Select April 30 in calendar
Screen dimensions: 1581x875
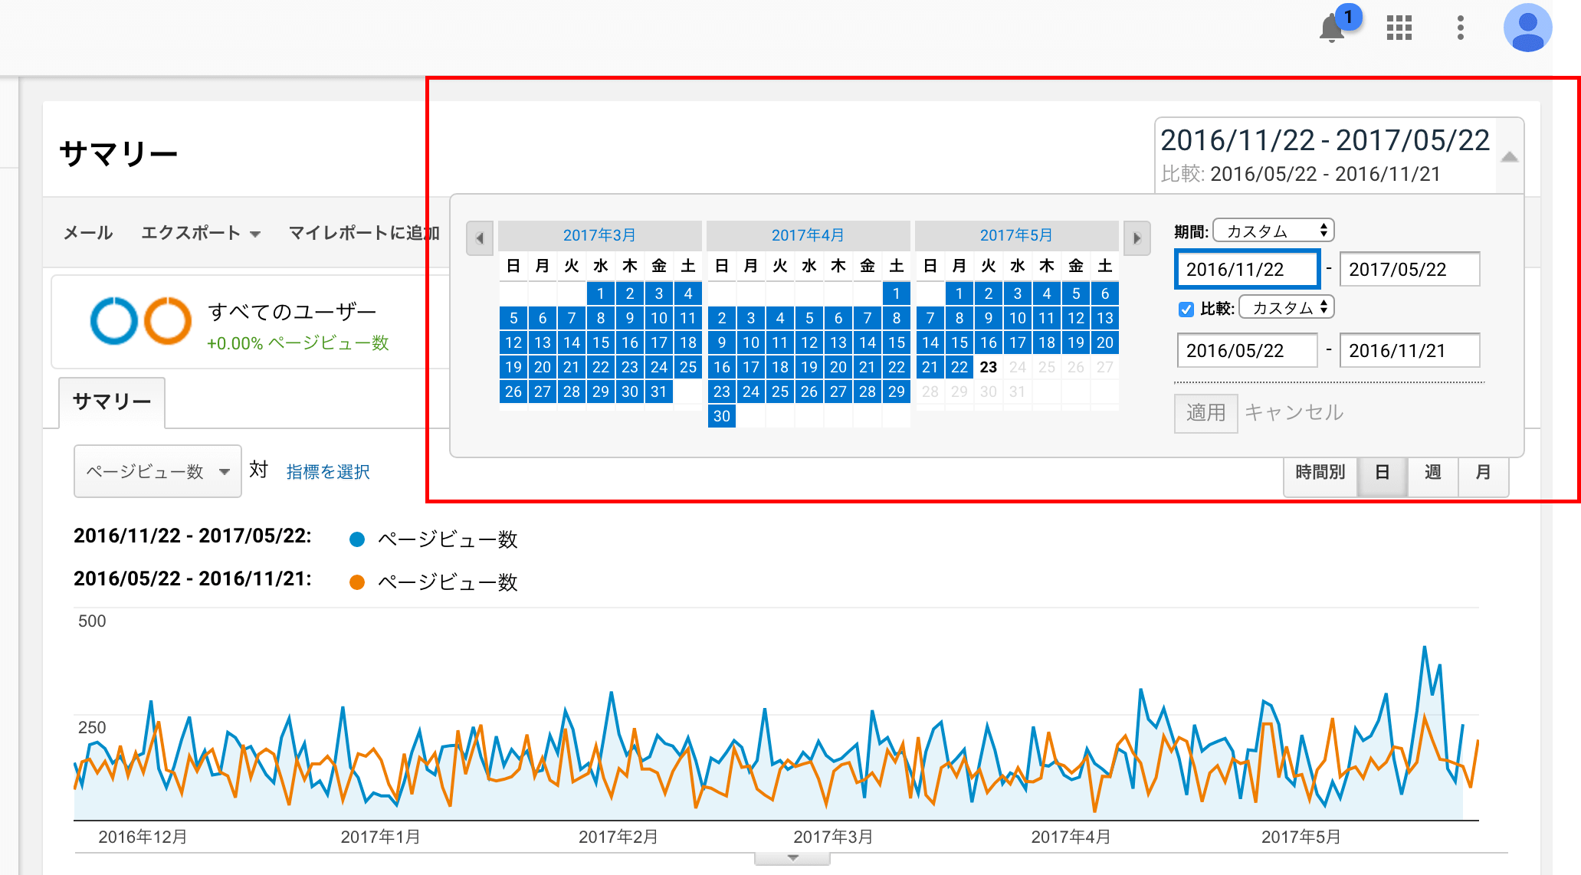point(722,416)
